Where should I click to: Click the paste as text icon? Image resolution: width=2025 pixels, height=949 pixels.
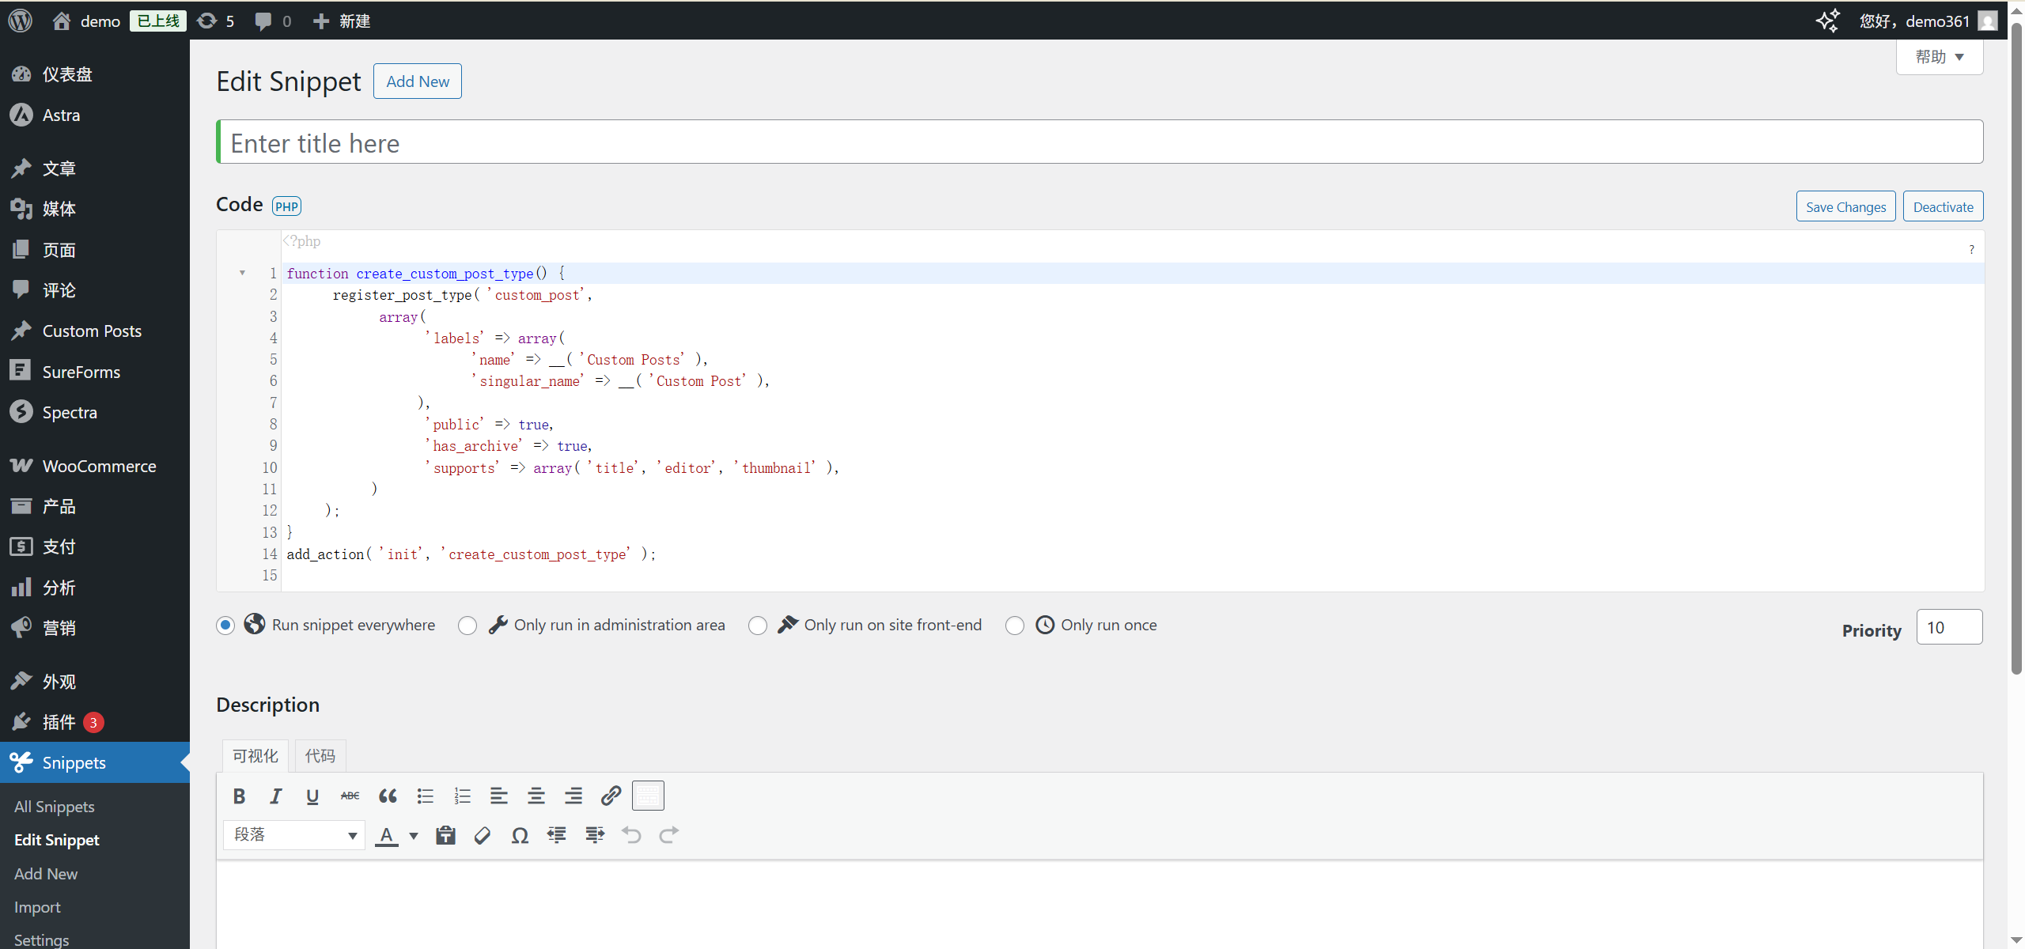pos(445,835)
